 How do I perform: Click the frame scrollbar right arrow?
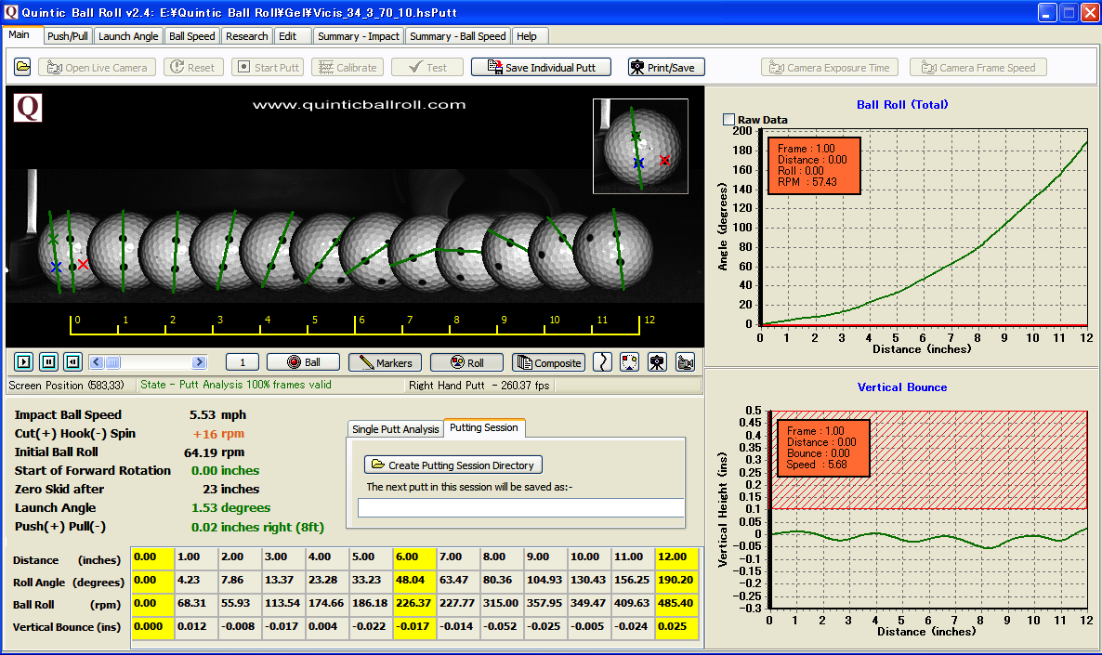[x=200, y=362]
